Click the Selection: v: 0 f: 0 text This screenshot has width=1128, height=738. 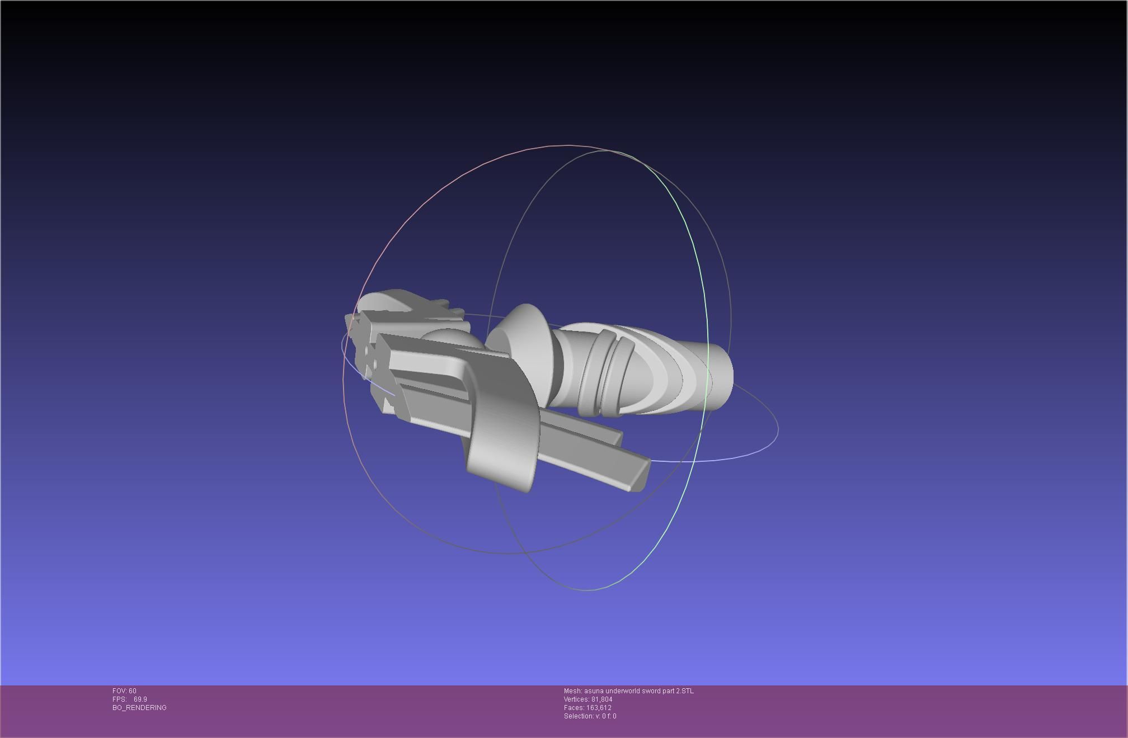pyautogui.click(x=590, y=716)
